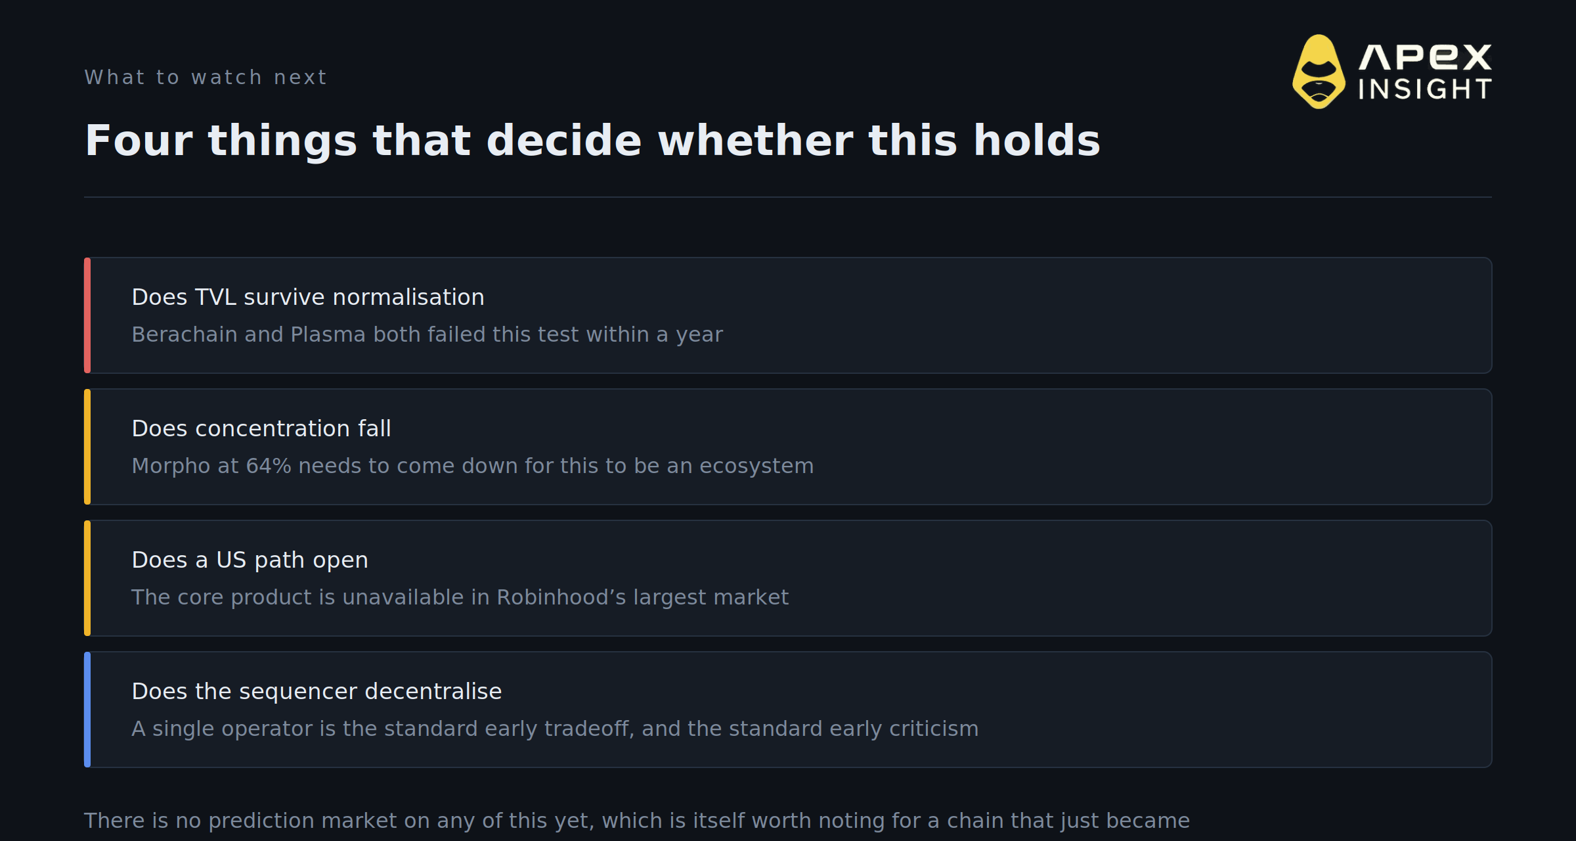Click the red accent bar on TVL card
Viewport: 1576px width, 841px height.
(x=87, y=315)
